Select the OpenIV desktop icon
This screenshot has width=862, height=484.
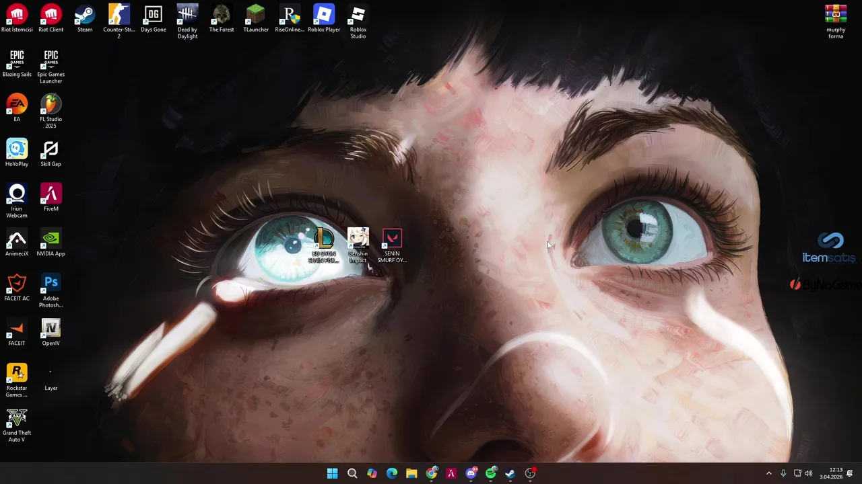[x=51, y=332]
